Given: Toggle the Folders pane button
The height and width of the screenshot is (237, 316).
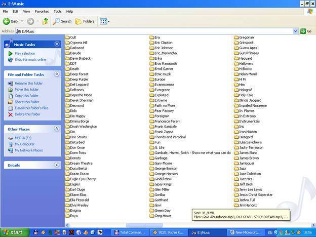Looking at the screenshot, I should (x=85, y=21).
